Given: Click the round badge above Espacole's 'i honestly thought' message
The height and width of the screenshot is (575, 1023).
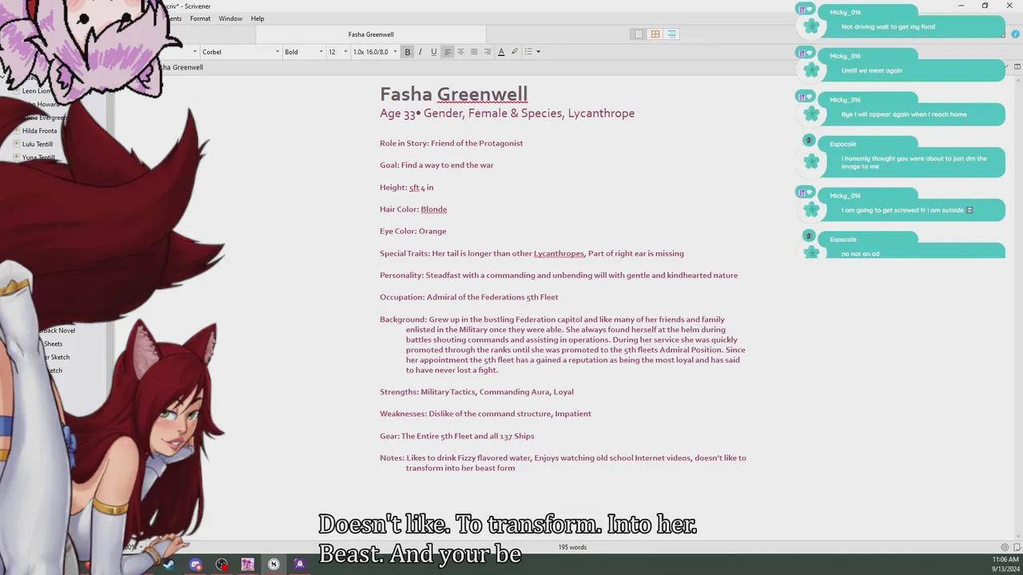Looking at the screenshot, I should tap(808, 141).
